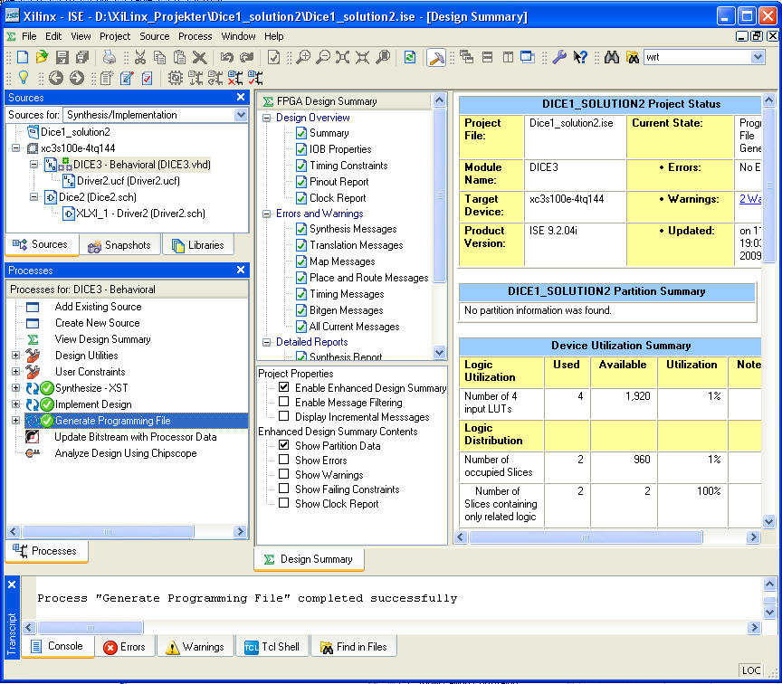This screenshot has width=782, height=684.
Task: Expand the User Constraints process
Action: click(16, 372)
